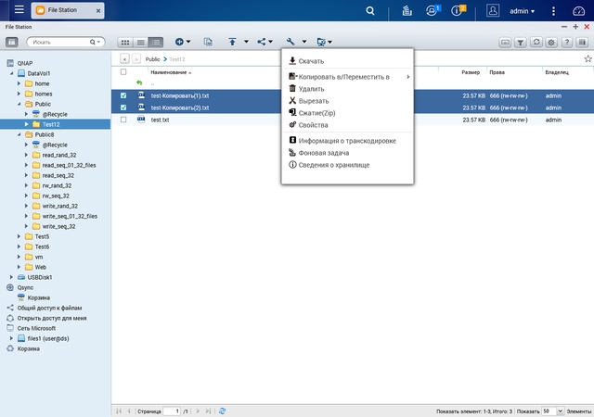594x417 pixels.
Task: Click the page number input field
Action: 172,410
